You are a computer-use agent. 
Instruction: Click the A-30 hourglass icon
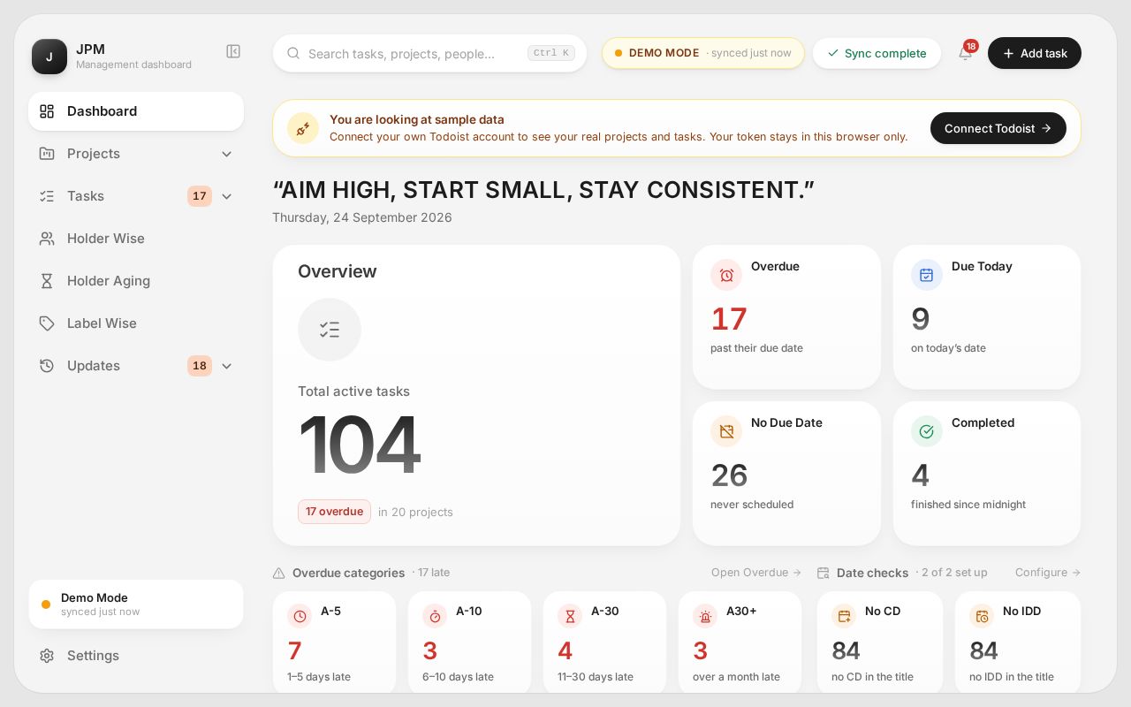point(570,616)
